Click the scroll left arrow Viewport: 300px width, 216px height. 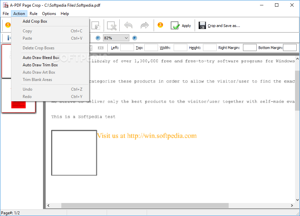[x=48, y=205]
